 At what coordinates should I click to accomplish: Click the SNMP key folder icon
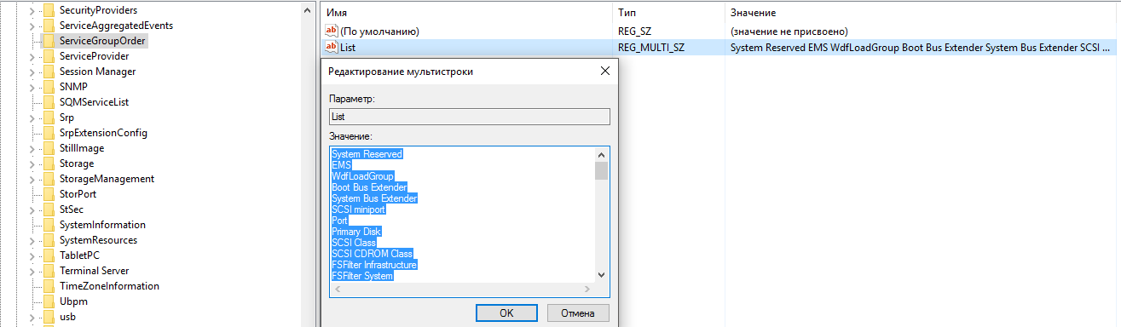click(x=49, y=87)
